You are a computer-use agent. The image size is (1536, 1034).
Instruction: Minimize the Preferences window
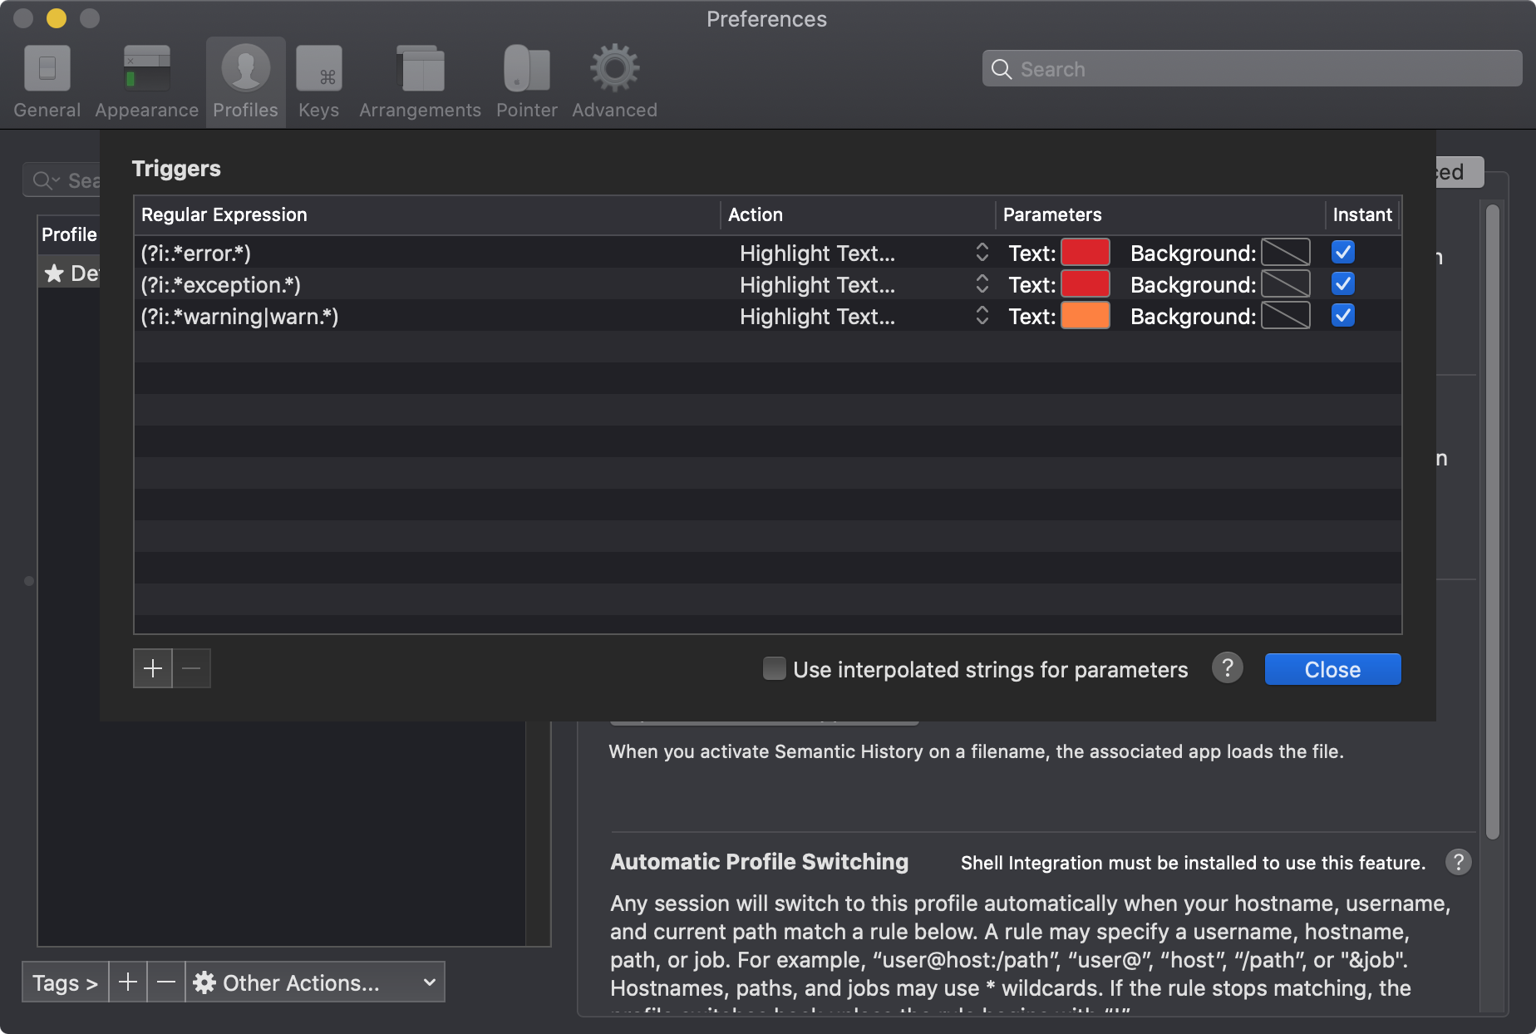57,18
